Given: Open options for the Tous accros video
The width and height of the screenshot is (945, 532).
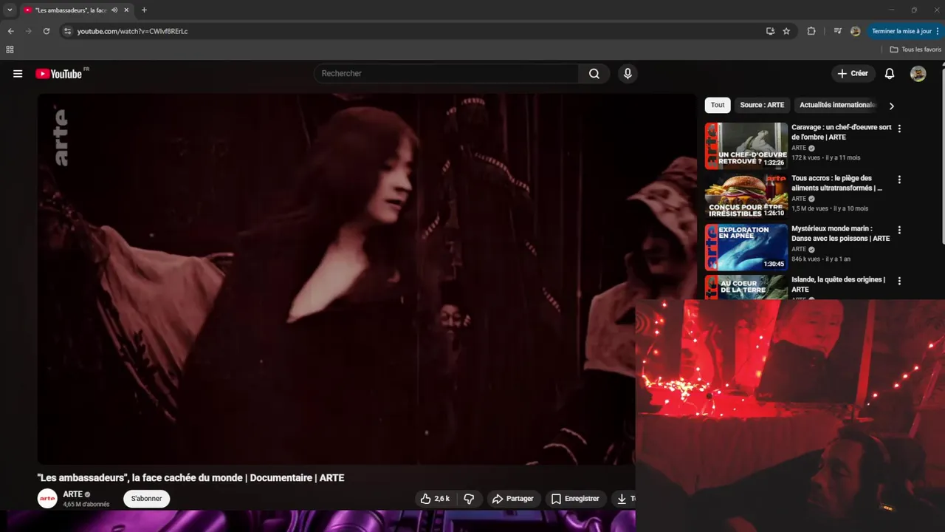Looking at the screenshot, I should (899, 180).
